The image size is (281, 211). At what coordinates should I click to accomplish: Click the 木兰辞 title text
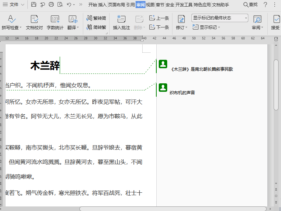45,66
